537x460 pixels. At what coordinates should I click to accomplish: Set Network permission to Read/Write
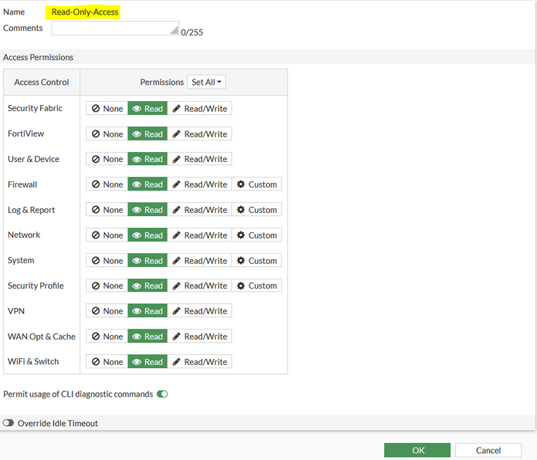point(199,235)
